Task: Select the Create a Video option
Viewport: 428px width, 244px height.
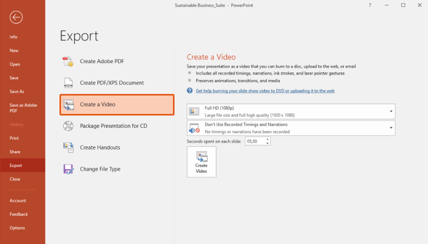Action: pos(117,105)
